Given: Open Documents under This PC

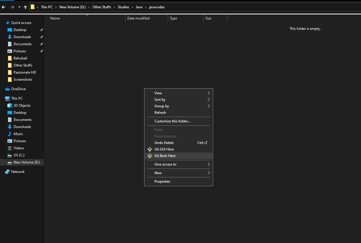Looking at the screenshot, I should (22, 120).
